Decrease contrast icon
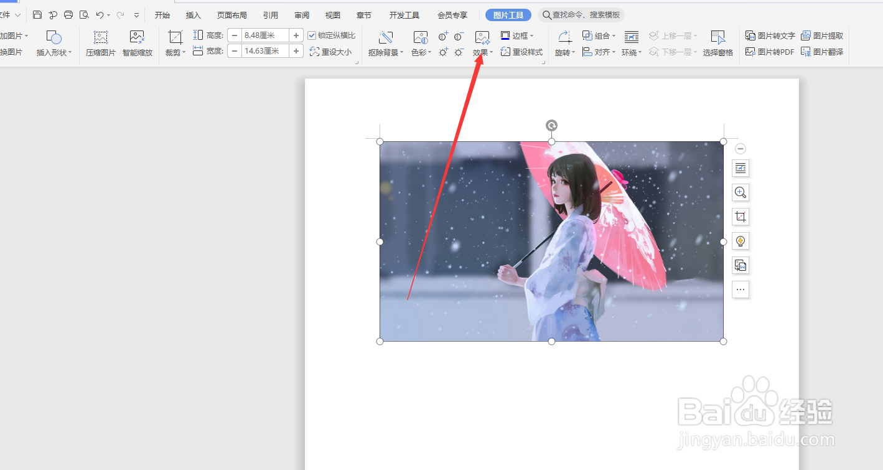Screen dimensions: 883x470 pyautogui.click(x=459, y=36)
